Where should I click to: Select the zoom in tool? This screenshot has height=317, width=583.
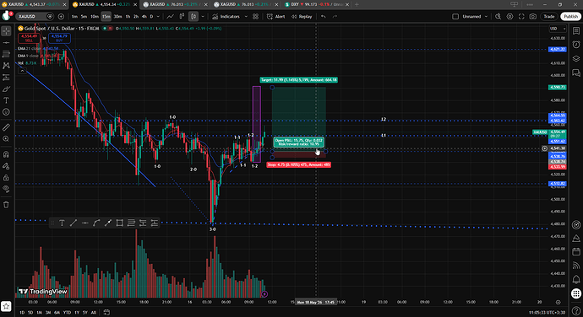pyautogui.click(x=6, y=139)
